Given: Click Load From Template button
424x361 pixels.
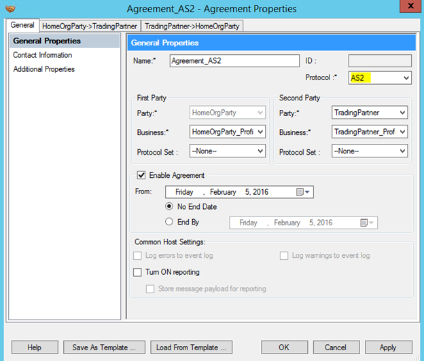Looking at the screenshot, I should pos(191,347).
